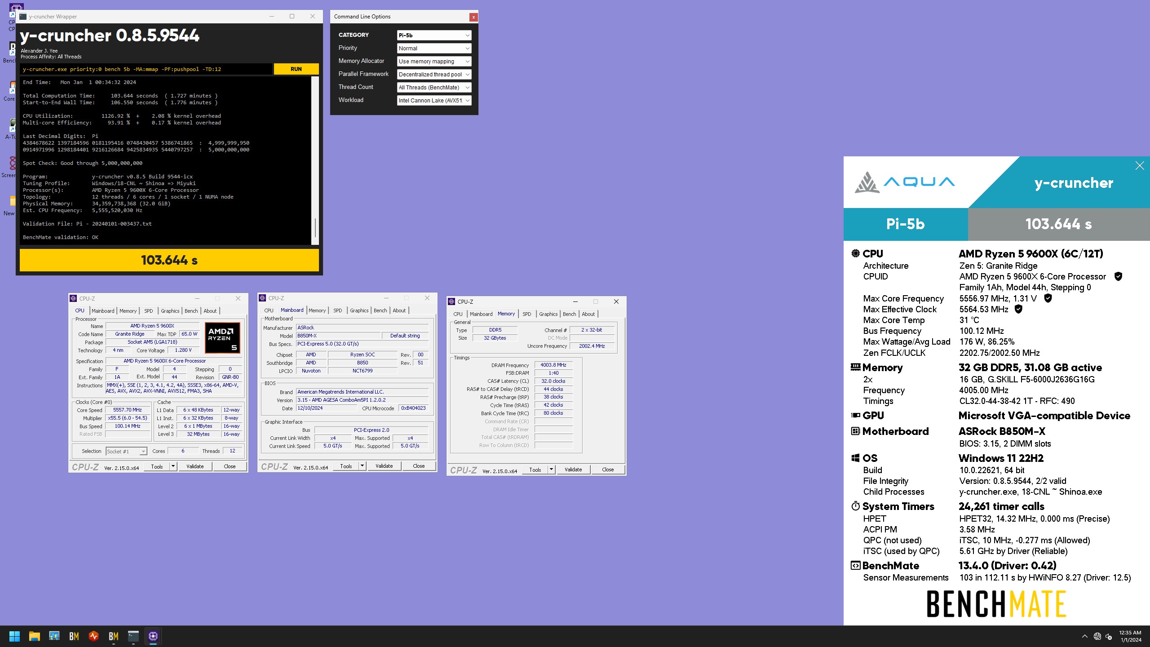Select the CPU tab in the Mainboard CPU-Z window
1150x647 pixels.
pos(269,310)
